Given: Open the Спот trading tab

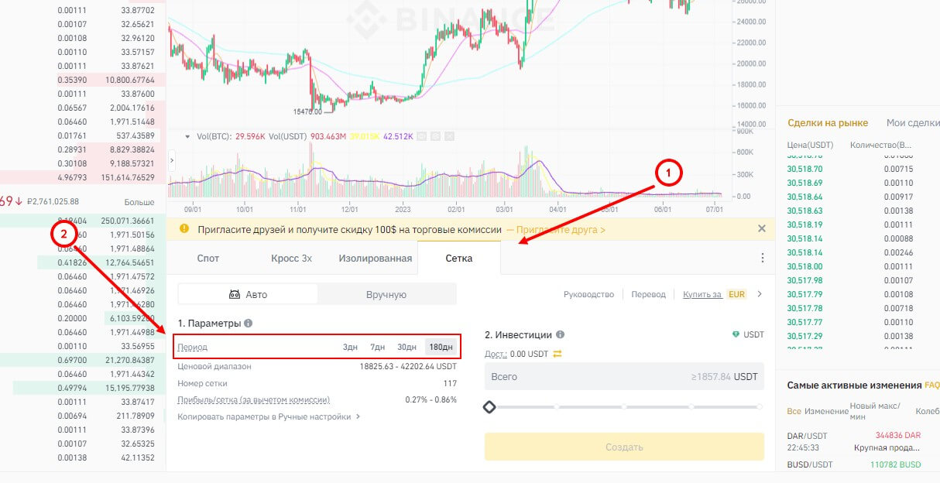Looking at the screenshot, I should [x=208, y=258].
